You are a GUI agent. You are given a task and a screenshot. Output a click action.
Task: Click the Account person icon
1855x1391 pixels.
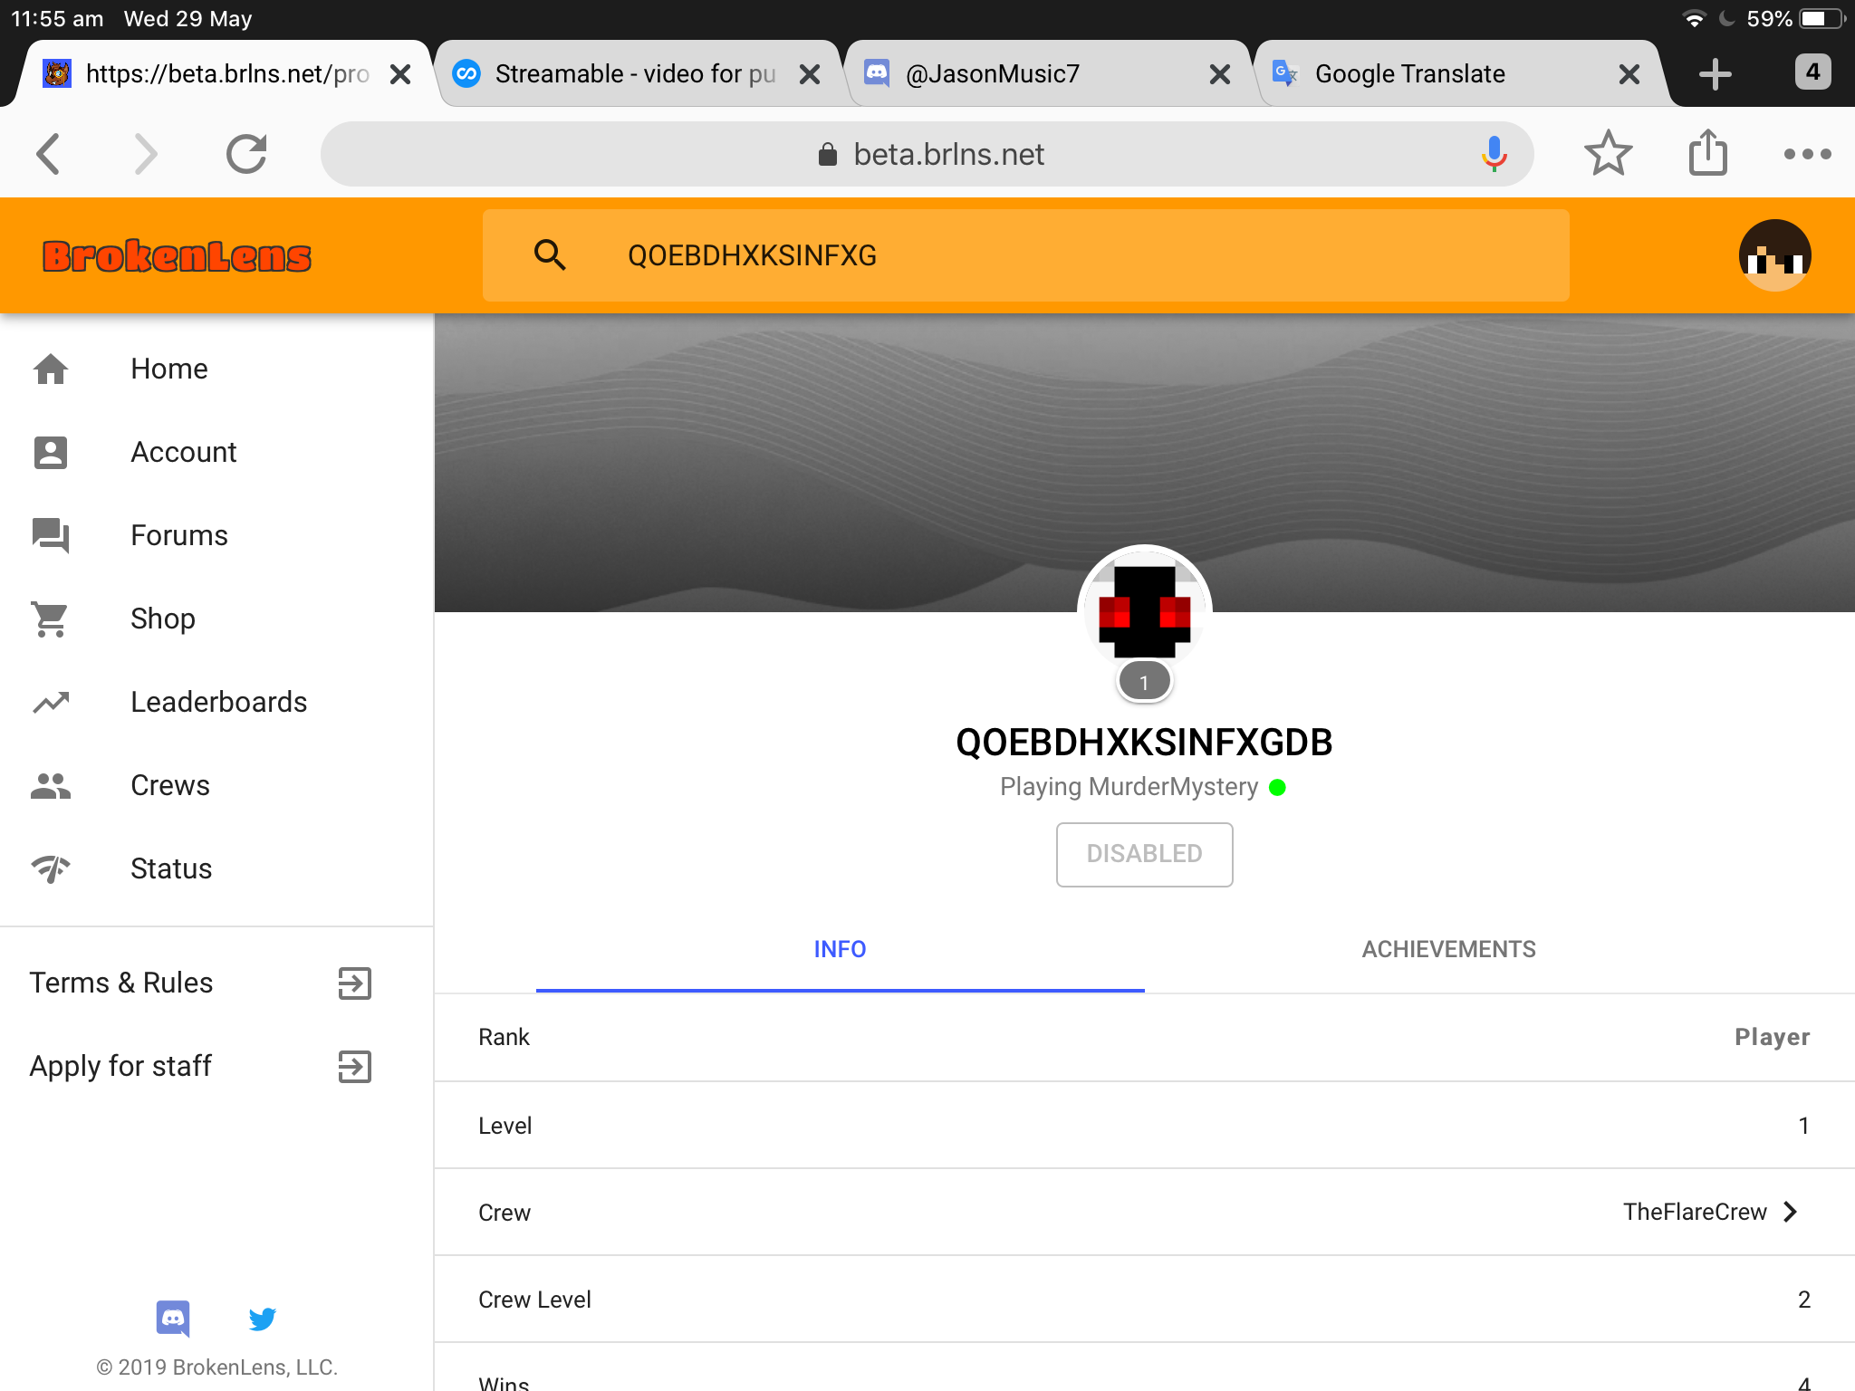pos(51,452)
